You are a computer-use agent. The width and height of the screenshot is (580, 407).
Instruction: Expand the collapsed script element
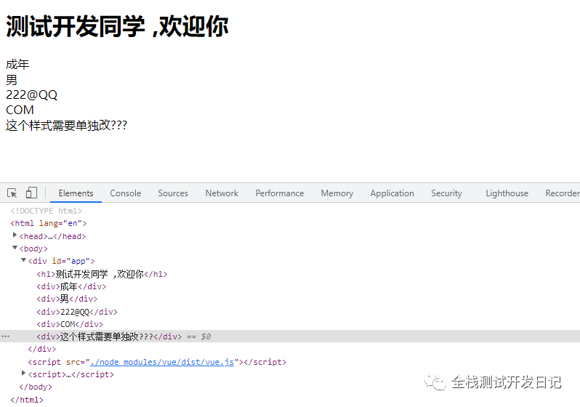click(23, 374)
